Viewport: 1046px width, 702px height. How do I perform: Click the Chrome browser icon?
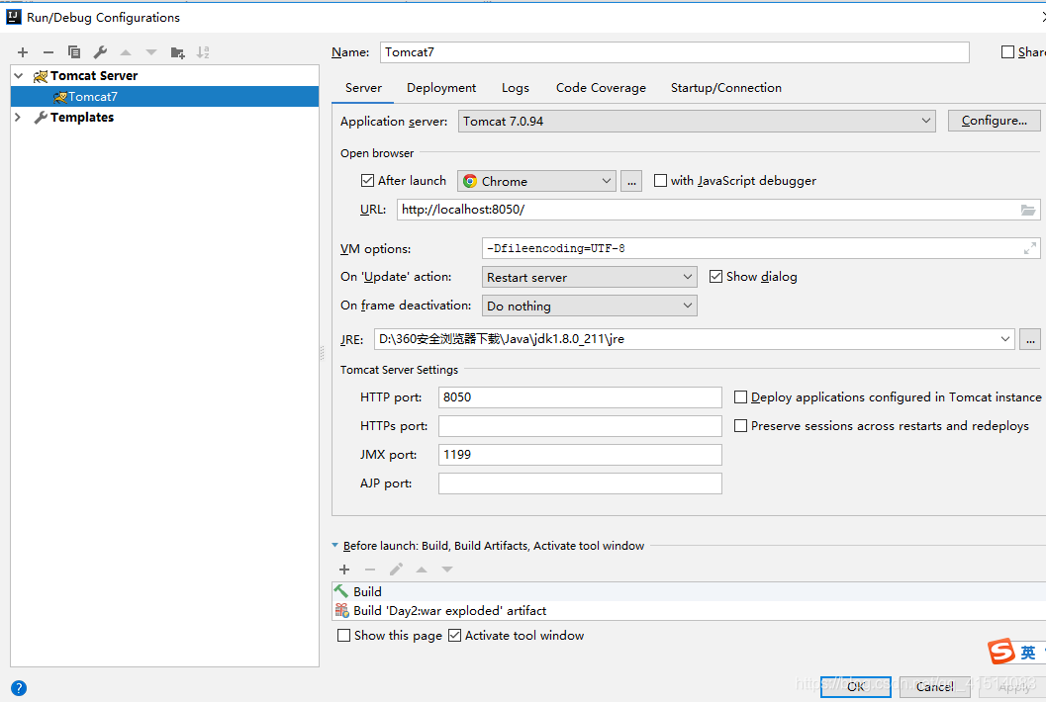(470, 181)
